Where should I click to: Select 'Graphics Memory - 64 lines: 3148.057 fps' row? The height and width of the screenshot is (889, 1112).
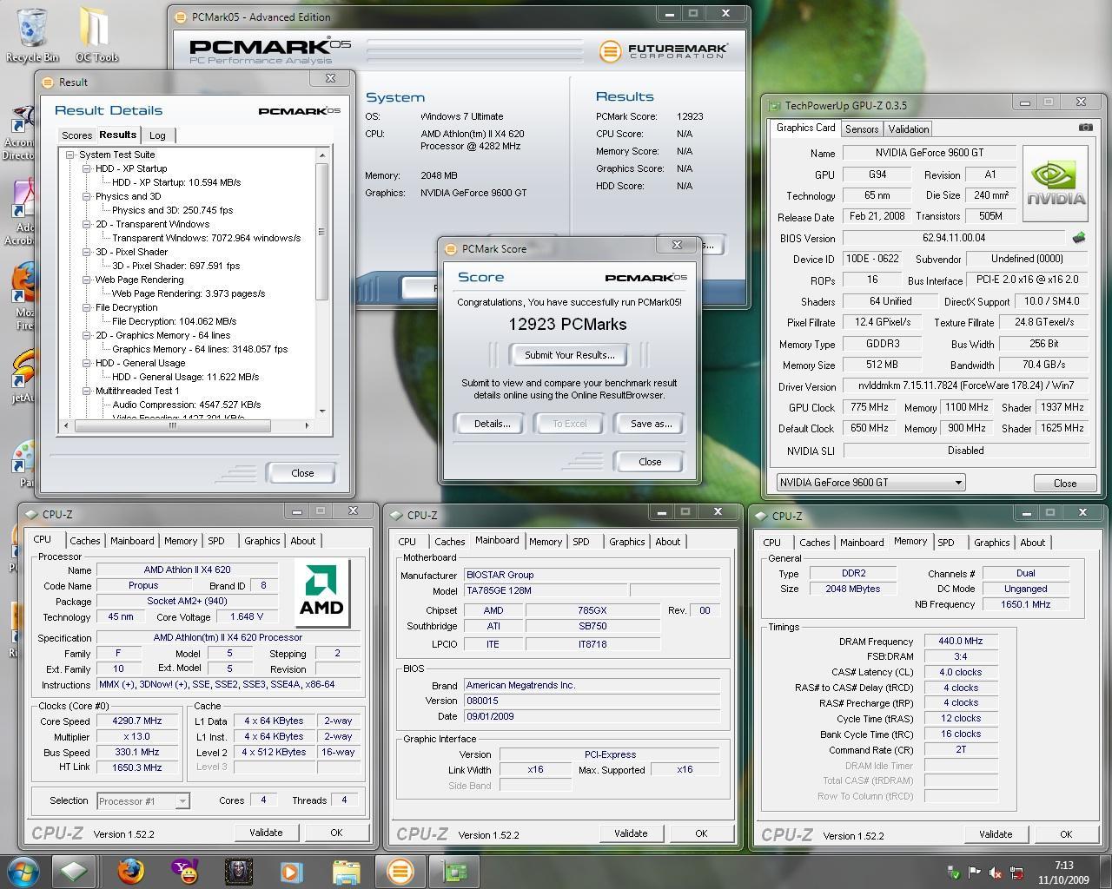coord(200,349)
